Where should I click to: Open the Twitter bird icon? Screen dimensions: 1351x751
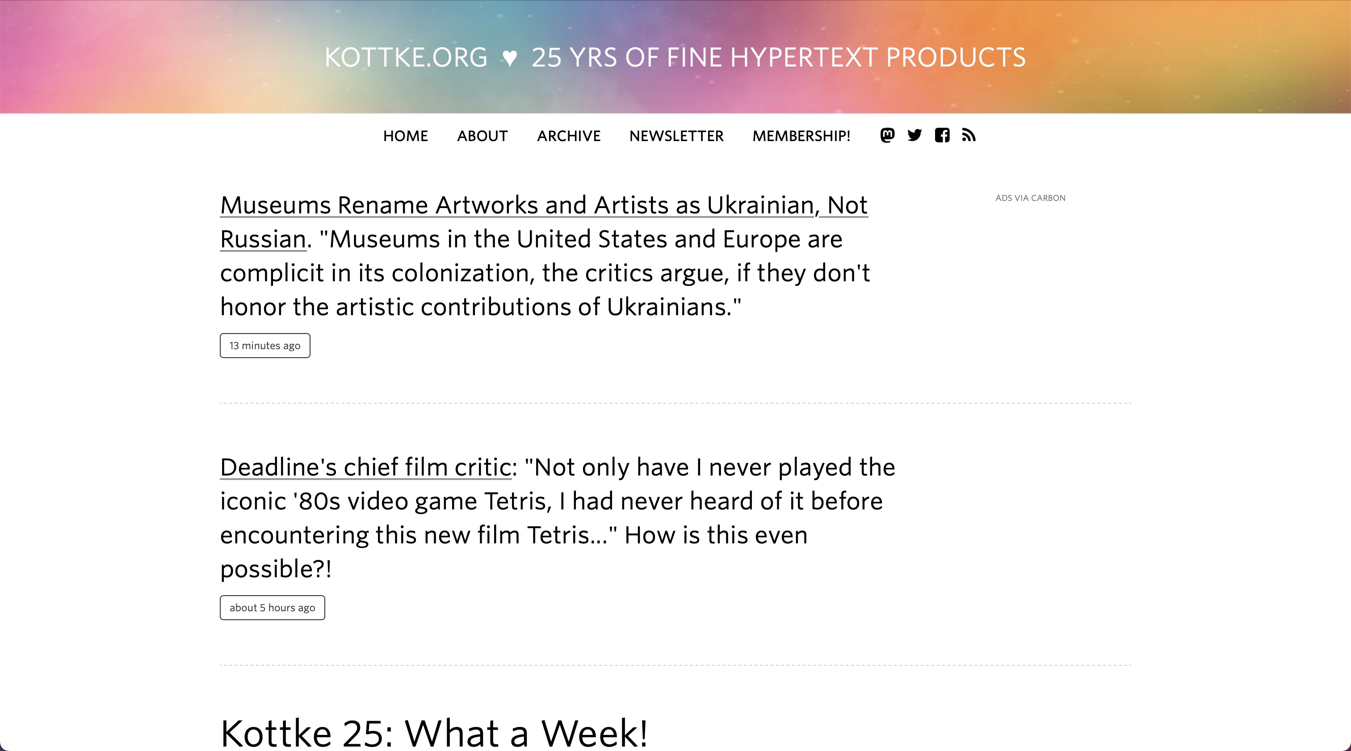pyautogui.click(x=915, y=135)
